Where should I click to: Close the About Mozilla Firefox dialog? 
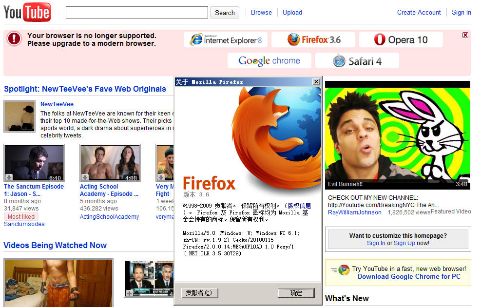click(316, 82)
